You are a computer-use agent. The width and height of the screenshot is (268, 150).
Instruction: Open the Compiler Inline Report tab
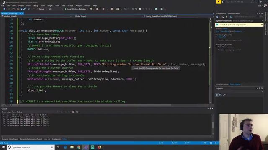tap(10, 139)
